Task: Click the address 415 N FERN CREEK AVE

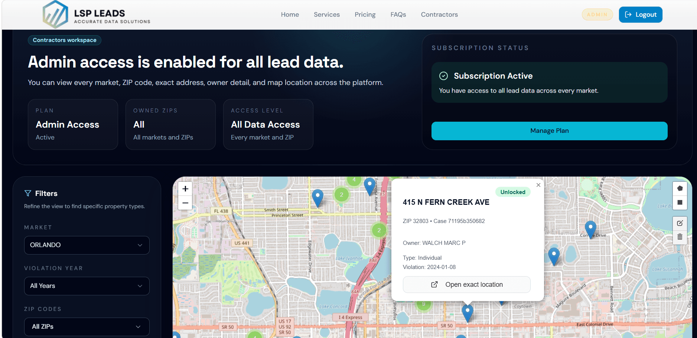Action: [x=446, y=202]
